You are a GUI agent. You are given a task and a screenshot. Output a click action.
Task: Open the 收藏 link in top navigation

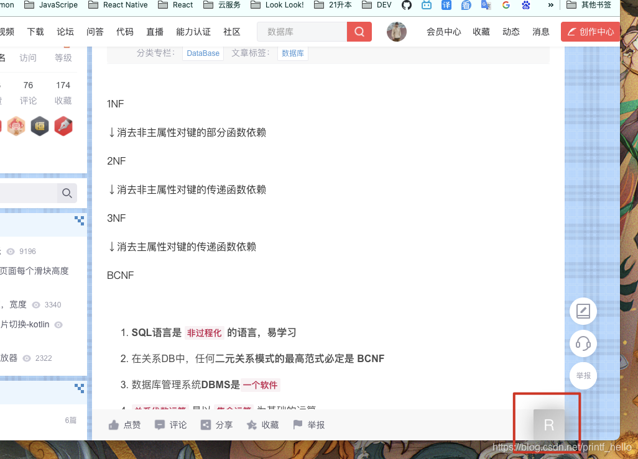(x=481, y=32)
